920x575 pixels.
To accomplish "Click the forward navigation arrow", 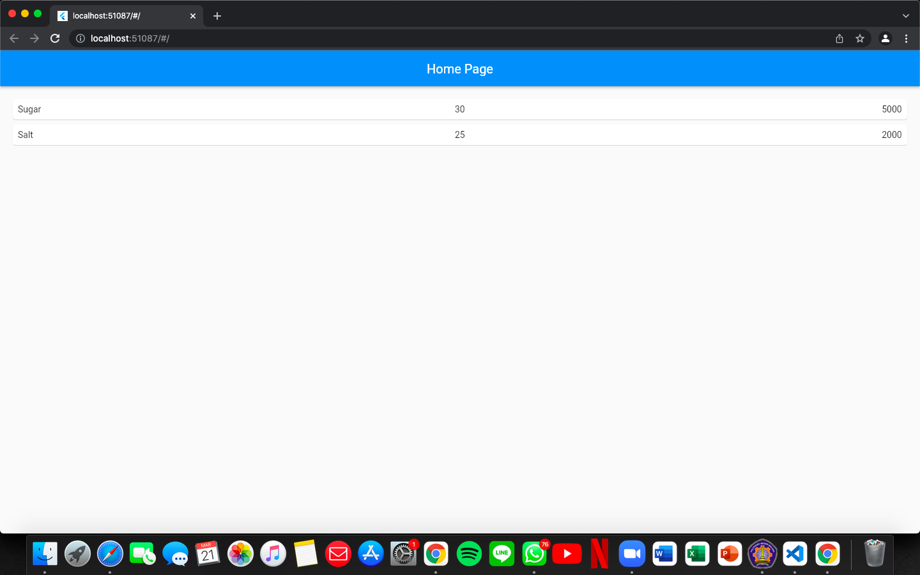I will coord(34,38).
